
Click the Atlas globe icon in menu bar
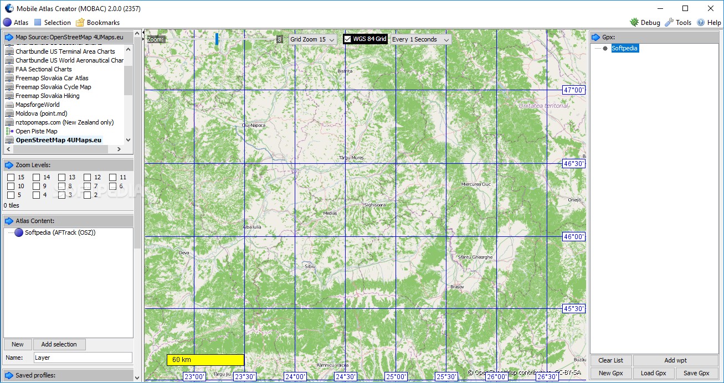tap(7, 23)
